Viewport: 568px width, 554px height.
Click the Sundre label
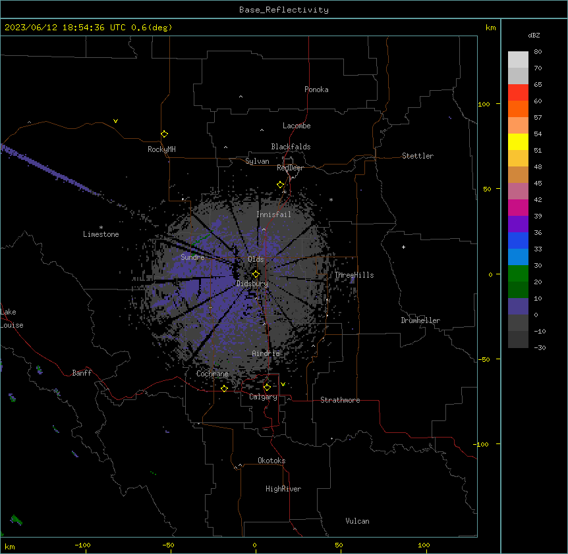(x=192, y=257)
